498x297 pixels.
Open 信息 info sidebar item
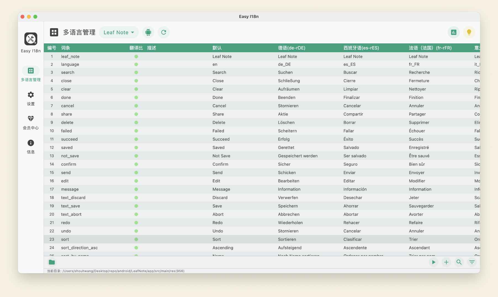tap(31, 146)
